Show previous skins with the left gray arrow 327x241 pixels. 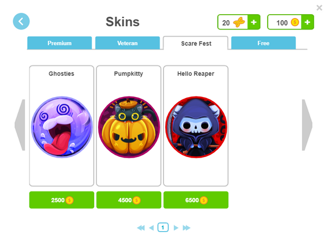[x=20, y=125]
